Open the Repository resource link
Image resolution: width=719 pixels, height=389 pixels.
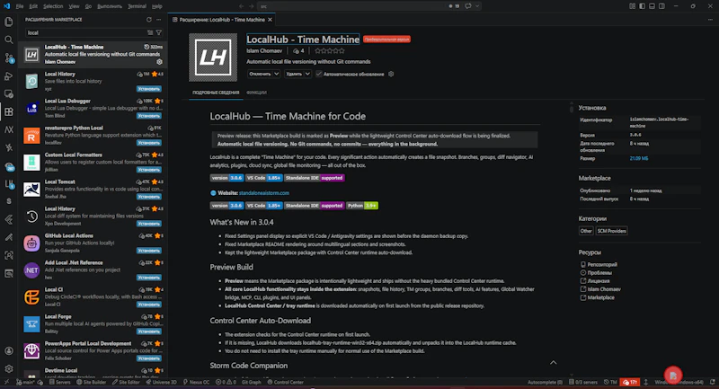point(602,264)
